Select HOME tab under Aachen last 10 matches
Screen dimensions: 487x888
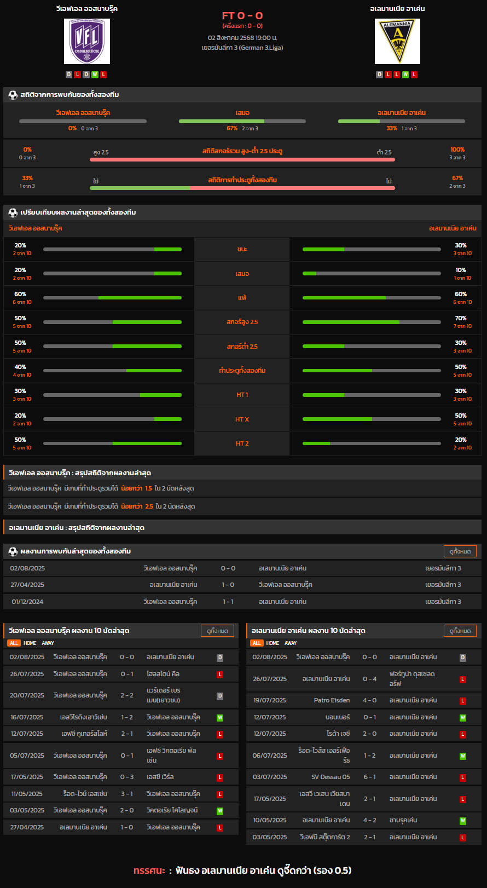tap(273, 643)
